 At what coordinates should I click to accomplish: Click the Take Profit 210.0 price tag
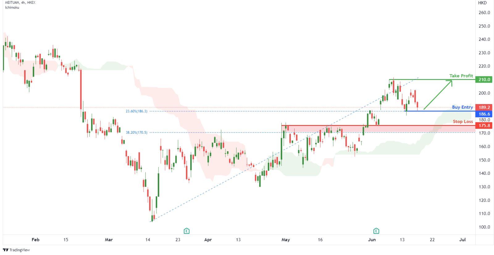484,80
